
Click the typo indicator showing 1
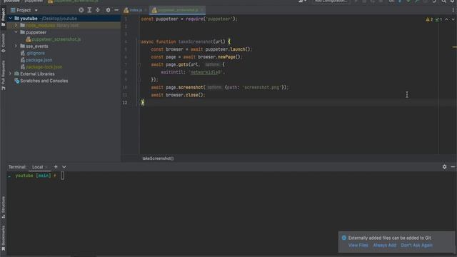click(438, 19)
